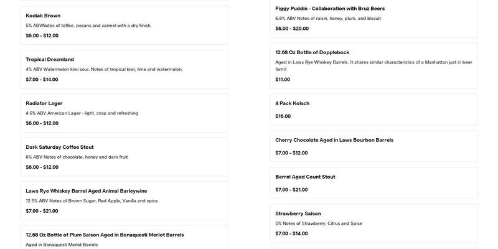This screenshot has width=498, height=249.
Task: Open Dark Saturday Coffee Stout item
Action: coord(60,147)
